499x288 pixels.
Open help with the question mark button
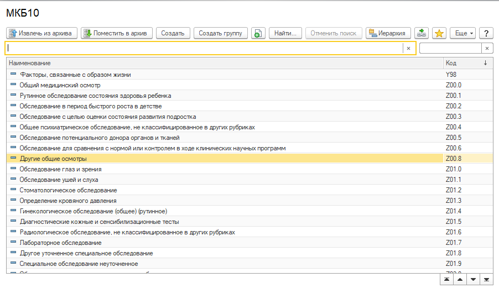point(486,33)
